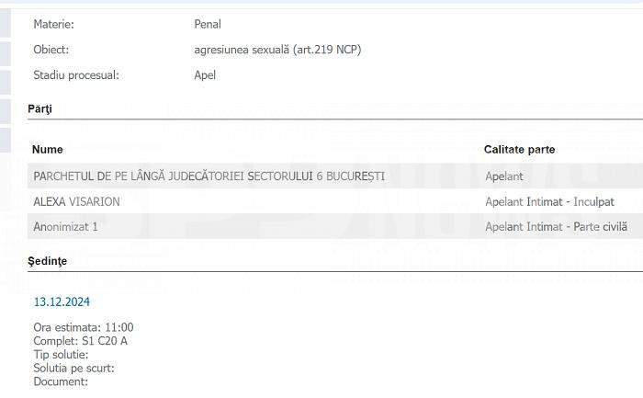643x398 pixels.
Task: Select the Şedinţe section heading
Action: point(47,261)
